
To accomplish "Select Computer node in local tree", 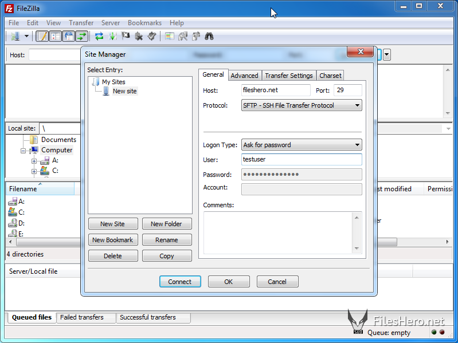I will pyautogui.click(x=57, y=150).
